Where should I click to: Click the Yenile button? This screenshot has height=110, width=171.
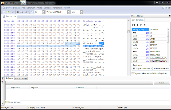(x=162, y=83)
